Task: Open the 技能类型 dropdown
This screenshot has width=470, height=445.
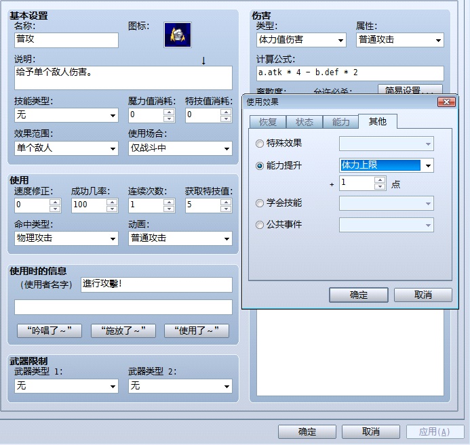Action: (66, 115)
